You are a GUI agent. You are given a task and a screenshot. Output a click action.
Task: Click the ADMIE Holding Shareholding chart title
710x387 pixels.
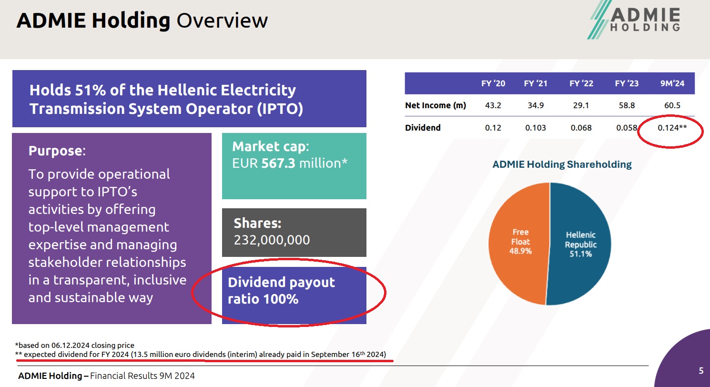(x=562, y=164)
